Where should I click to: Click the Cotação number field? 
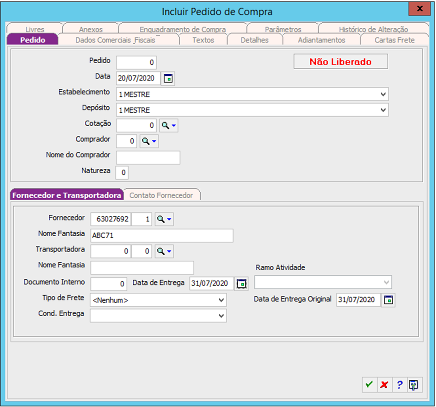[136, 125]
